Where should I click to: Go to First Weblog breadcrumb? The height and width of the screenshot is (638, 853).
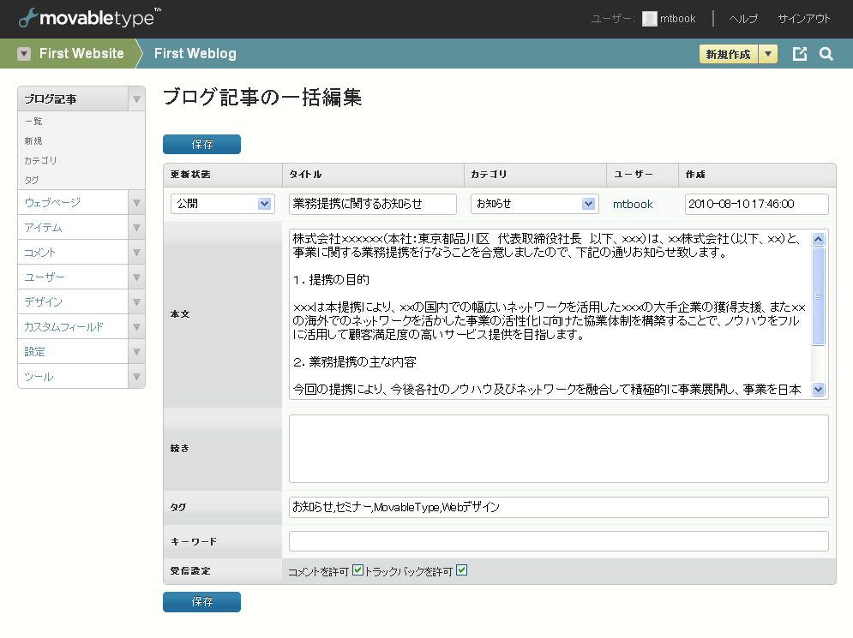[x=195, y=54]
